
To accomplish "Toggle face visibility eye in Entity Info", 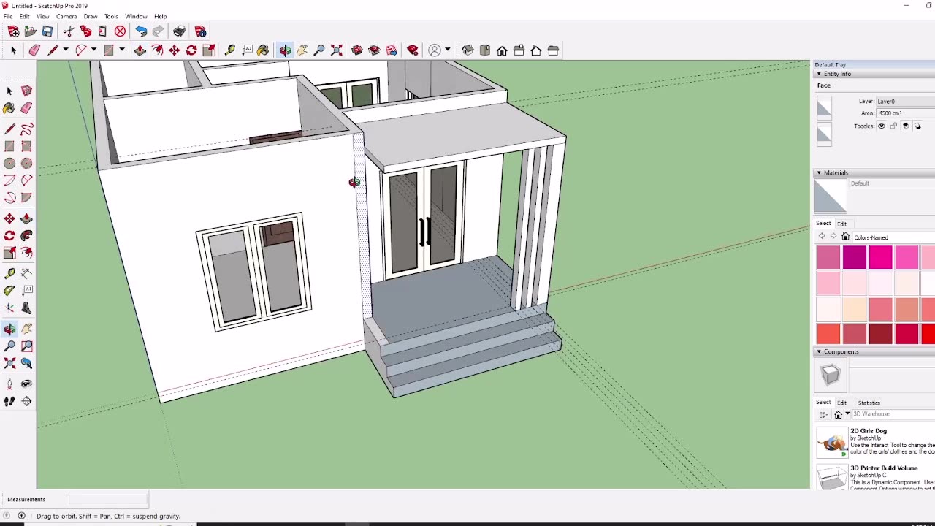I will tap(882, 126).
